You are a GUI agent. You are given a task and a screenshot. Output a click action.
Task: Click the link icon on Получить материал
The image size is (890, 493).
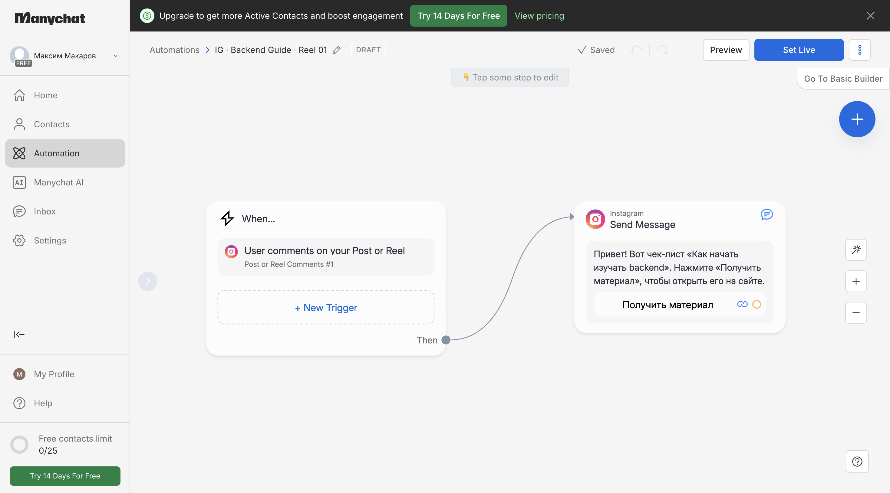pos(742,304)
